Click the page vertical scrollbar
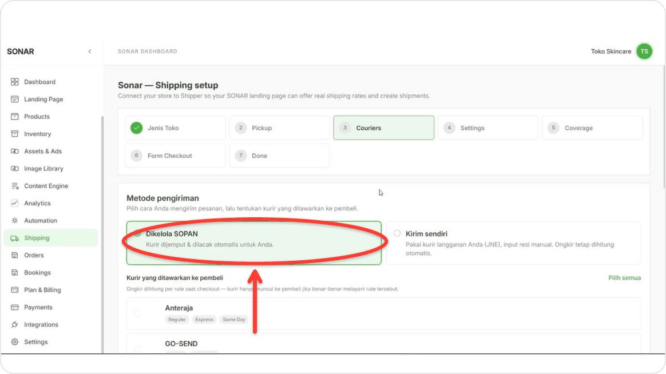This screenshot has width=666, height=374. tap(664, 128)
